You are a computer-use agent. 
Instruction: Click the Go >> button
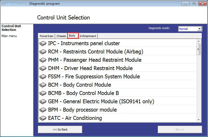pos(180,129)
